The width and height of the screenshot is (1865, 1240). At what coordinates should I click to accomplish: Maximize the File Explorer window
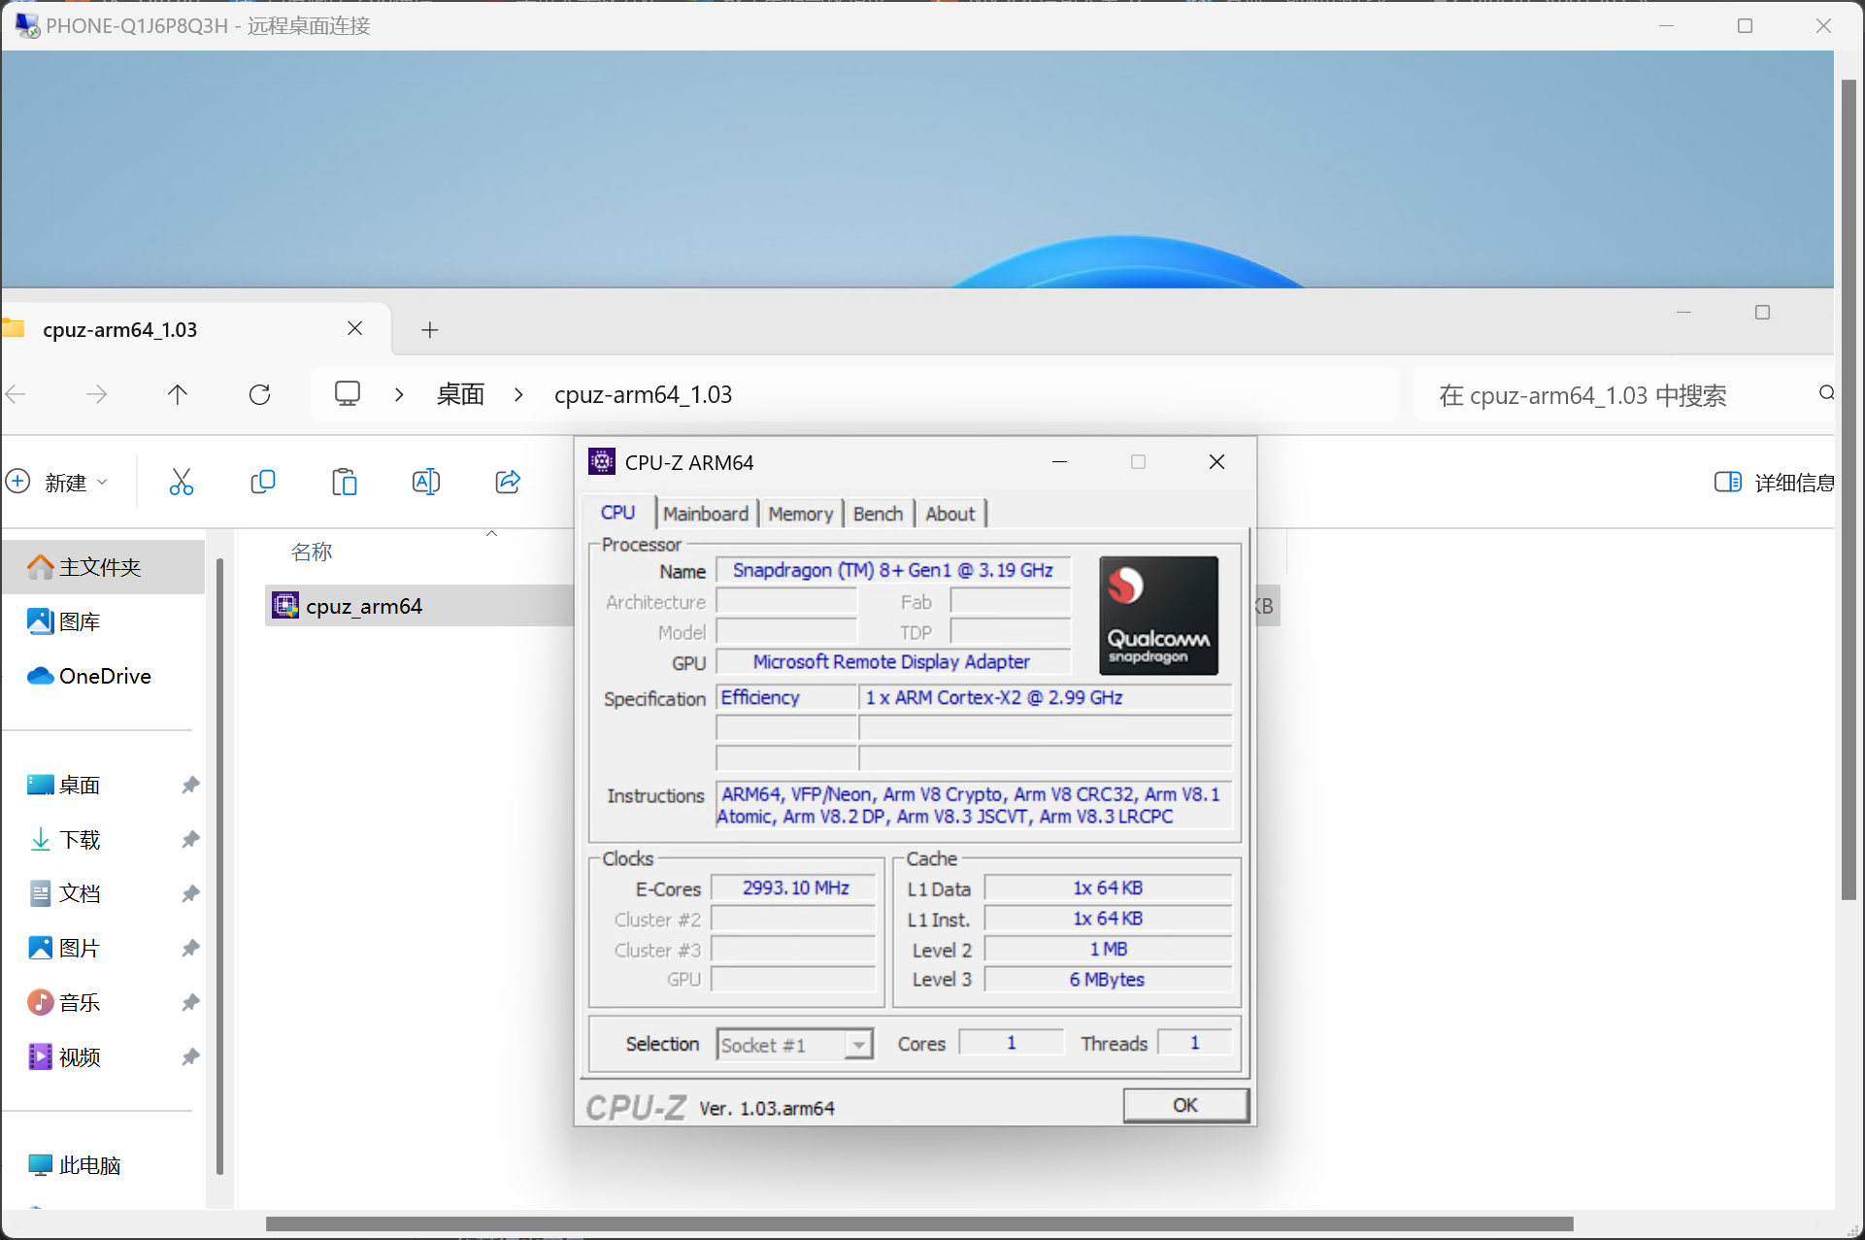(x=1763, y=312)
